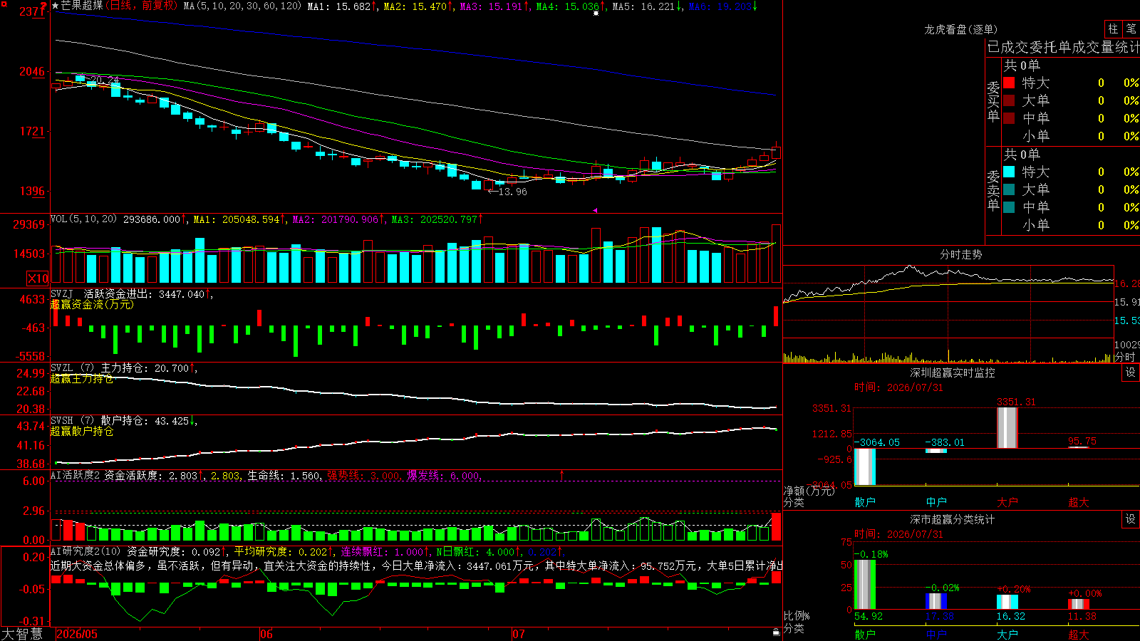Click the lock icon on the date axis

pos(776,632)
